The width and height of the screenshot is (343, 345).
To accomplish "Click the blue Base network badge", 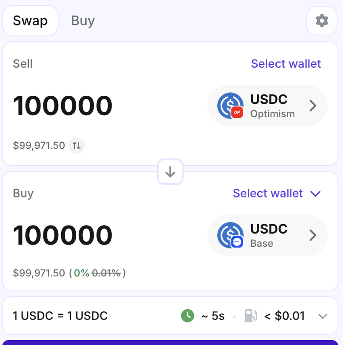I will 237,242.
